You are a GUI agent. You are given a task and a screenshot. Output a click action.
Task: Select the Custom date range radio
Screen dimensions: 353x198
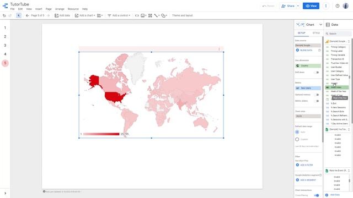pyautogui.click(x=297, y=139)
